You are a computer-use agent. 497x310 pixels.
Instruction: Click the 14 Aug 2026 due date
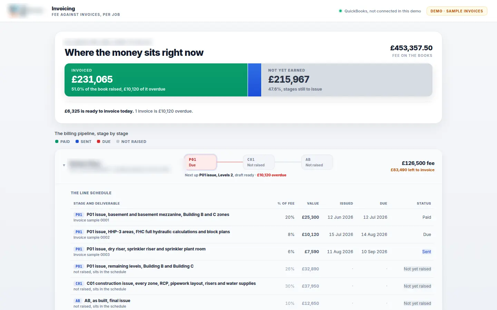(x=374, y=235)
